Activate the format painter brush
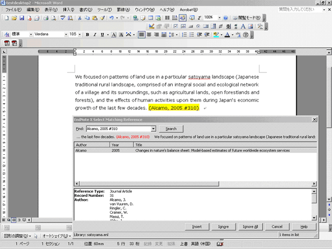The height and width of the screenshot is (249, 332). (x=102, y=18)
